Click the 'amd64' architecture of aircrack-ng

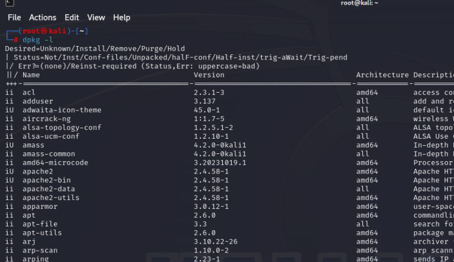[367, 119]
